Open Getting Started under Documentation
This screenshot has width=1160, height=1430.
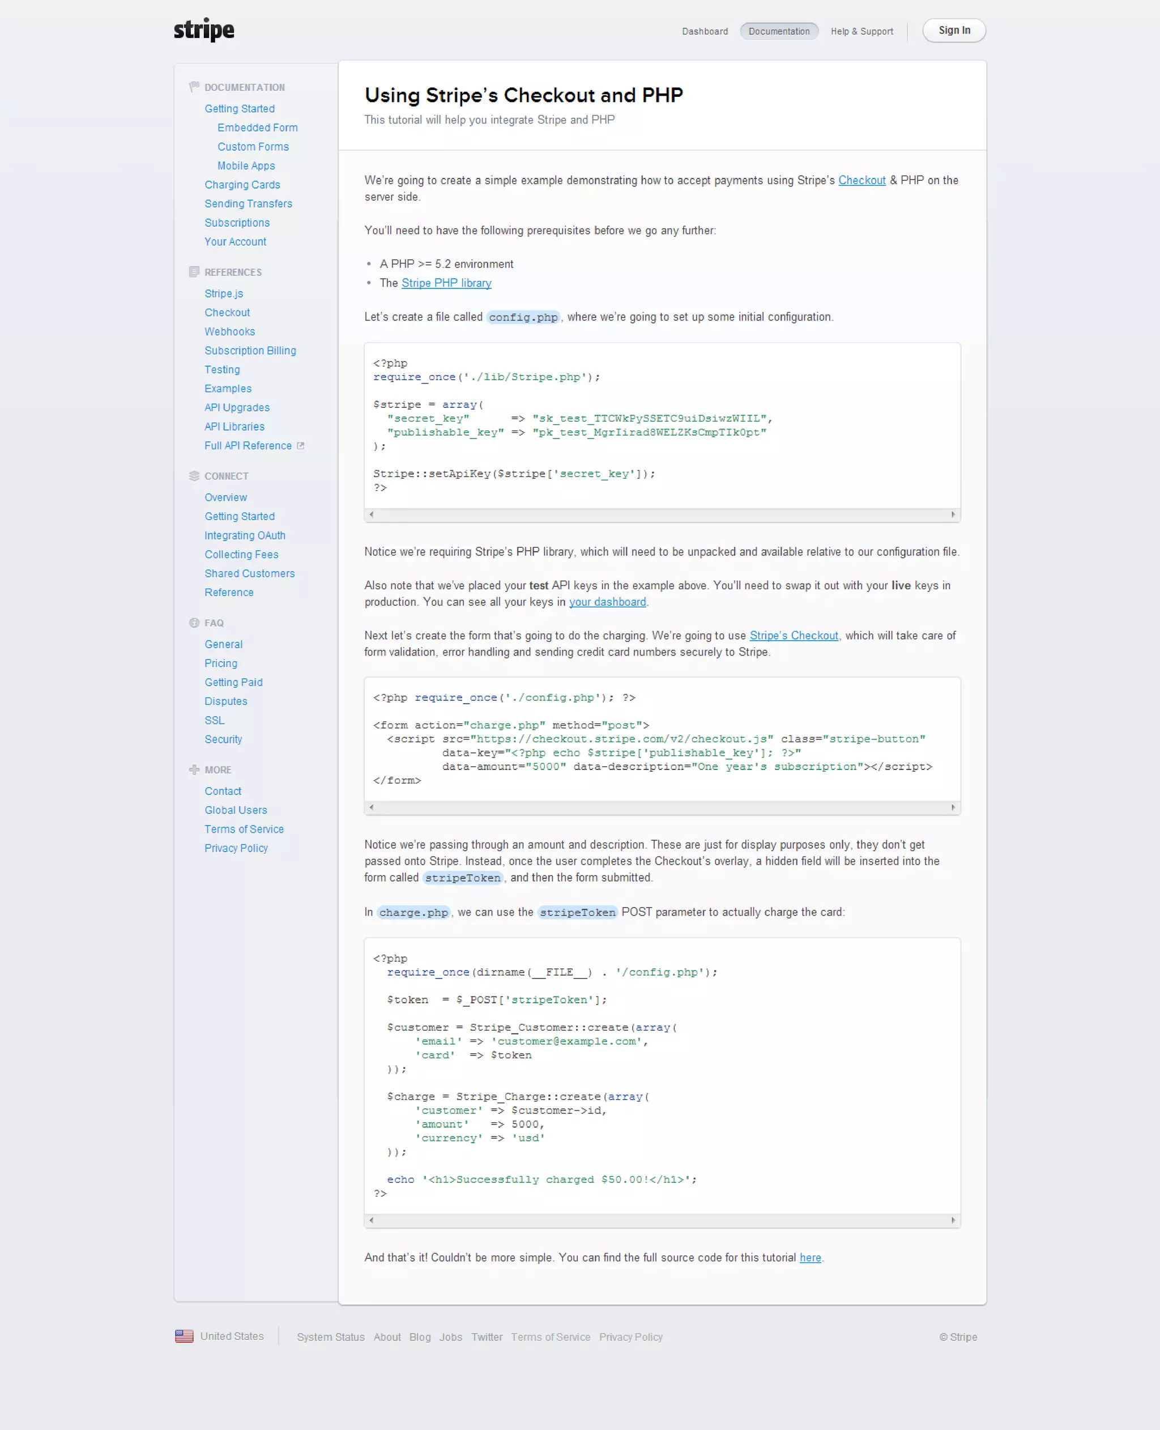(x=239, y=109)
